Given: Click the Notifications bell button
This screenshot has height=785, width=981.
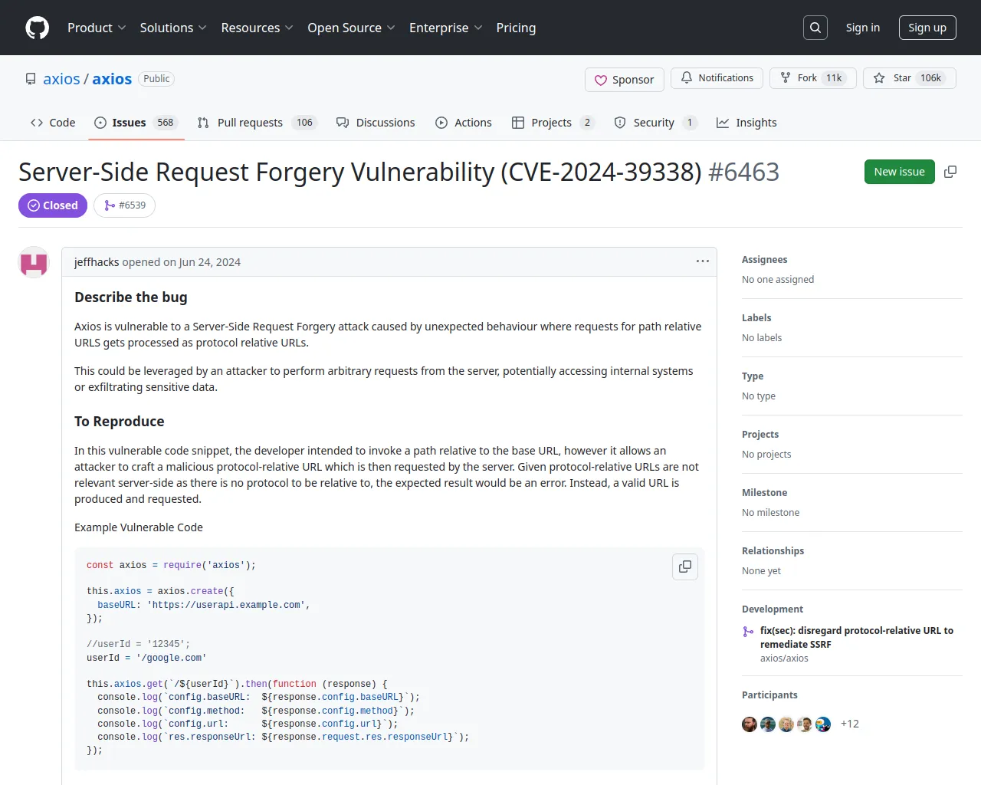Looking at the screenshot, I should click(717, 78).
